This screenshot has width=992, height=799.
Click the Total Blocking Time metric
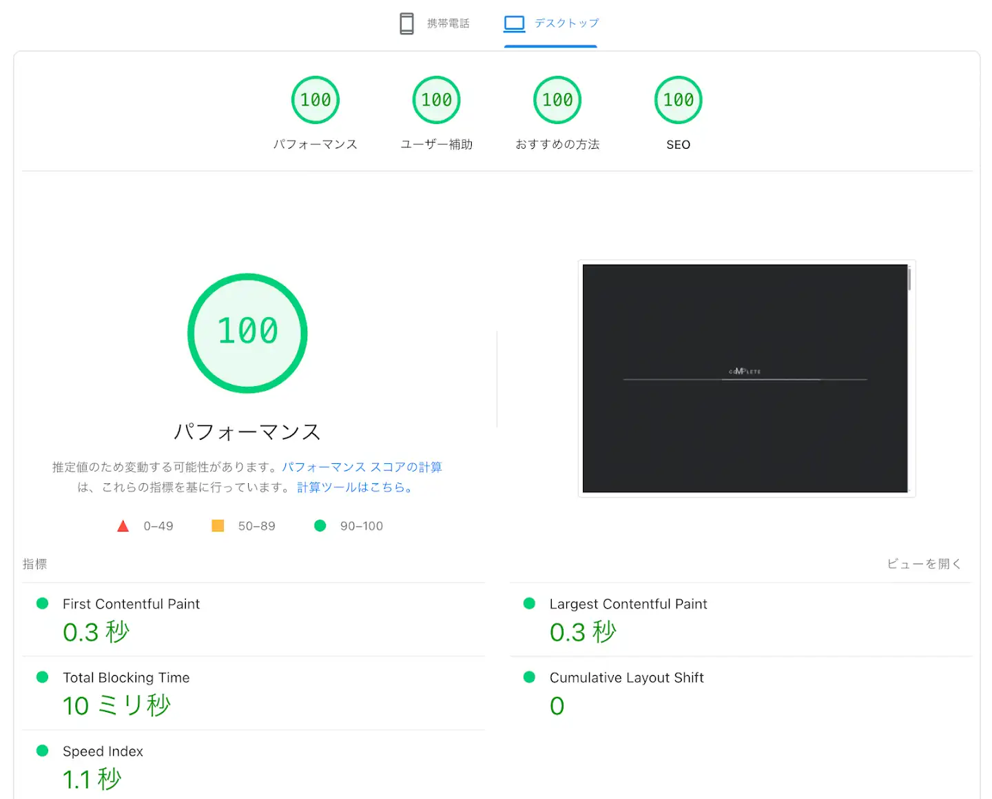coord(126,678)
